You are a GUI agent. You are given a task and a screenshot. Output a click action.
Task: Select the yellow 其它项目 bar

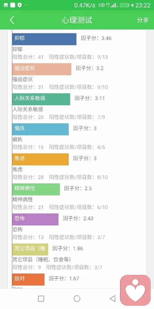[30, 249]
